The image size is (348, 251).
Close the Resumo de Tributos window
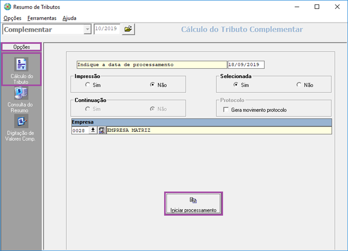coord(337,7)
